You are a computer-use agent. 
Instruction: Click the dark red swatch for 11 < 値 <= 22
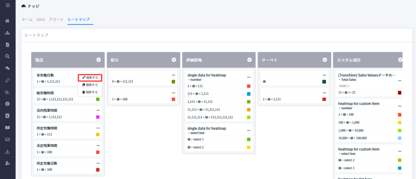400,93
